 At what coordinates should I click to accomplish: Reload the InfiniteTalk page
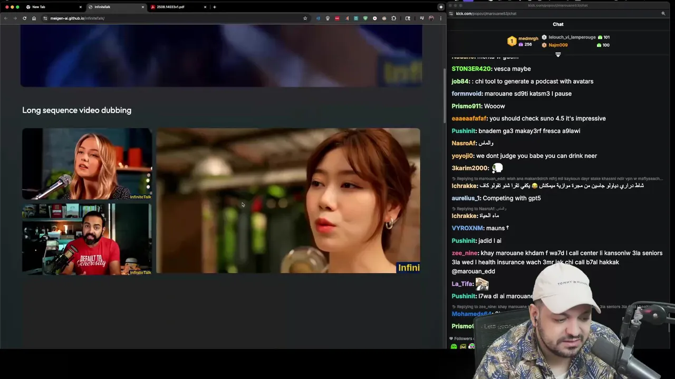coord(24,18)
